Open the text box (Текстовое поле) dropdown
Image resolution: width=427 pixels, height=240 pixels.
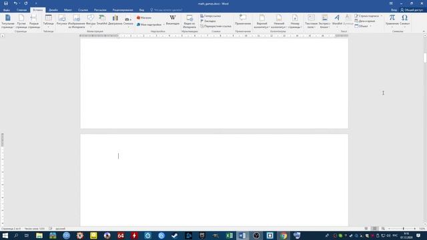click(311, 21)
